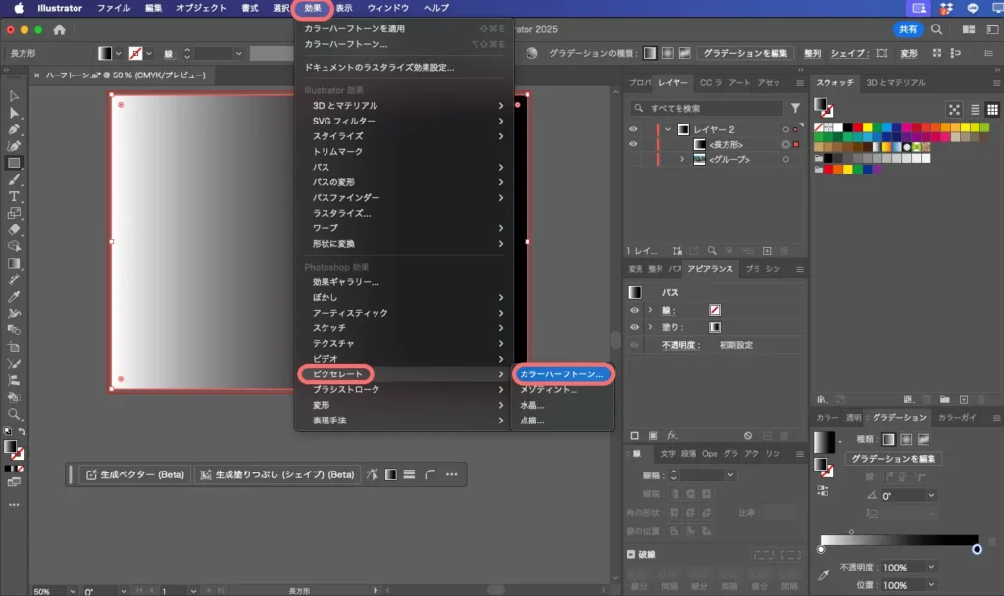Toggle visibility of 長方形 layer item
This screenshot has width=1004, height=596.
(633, 144)
